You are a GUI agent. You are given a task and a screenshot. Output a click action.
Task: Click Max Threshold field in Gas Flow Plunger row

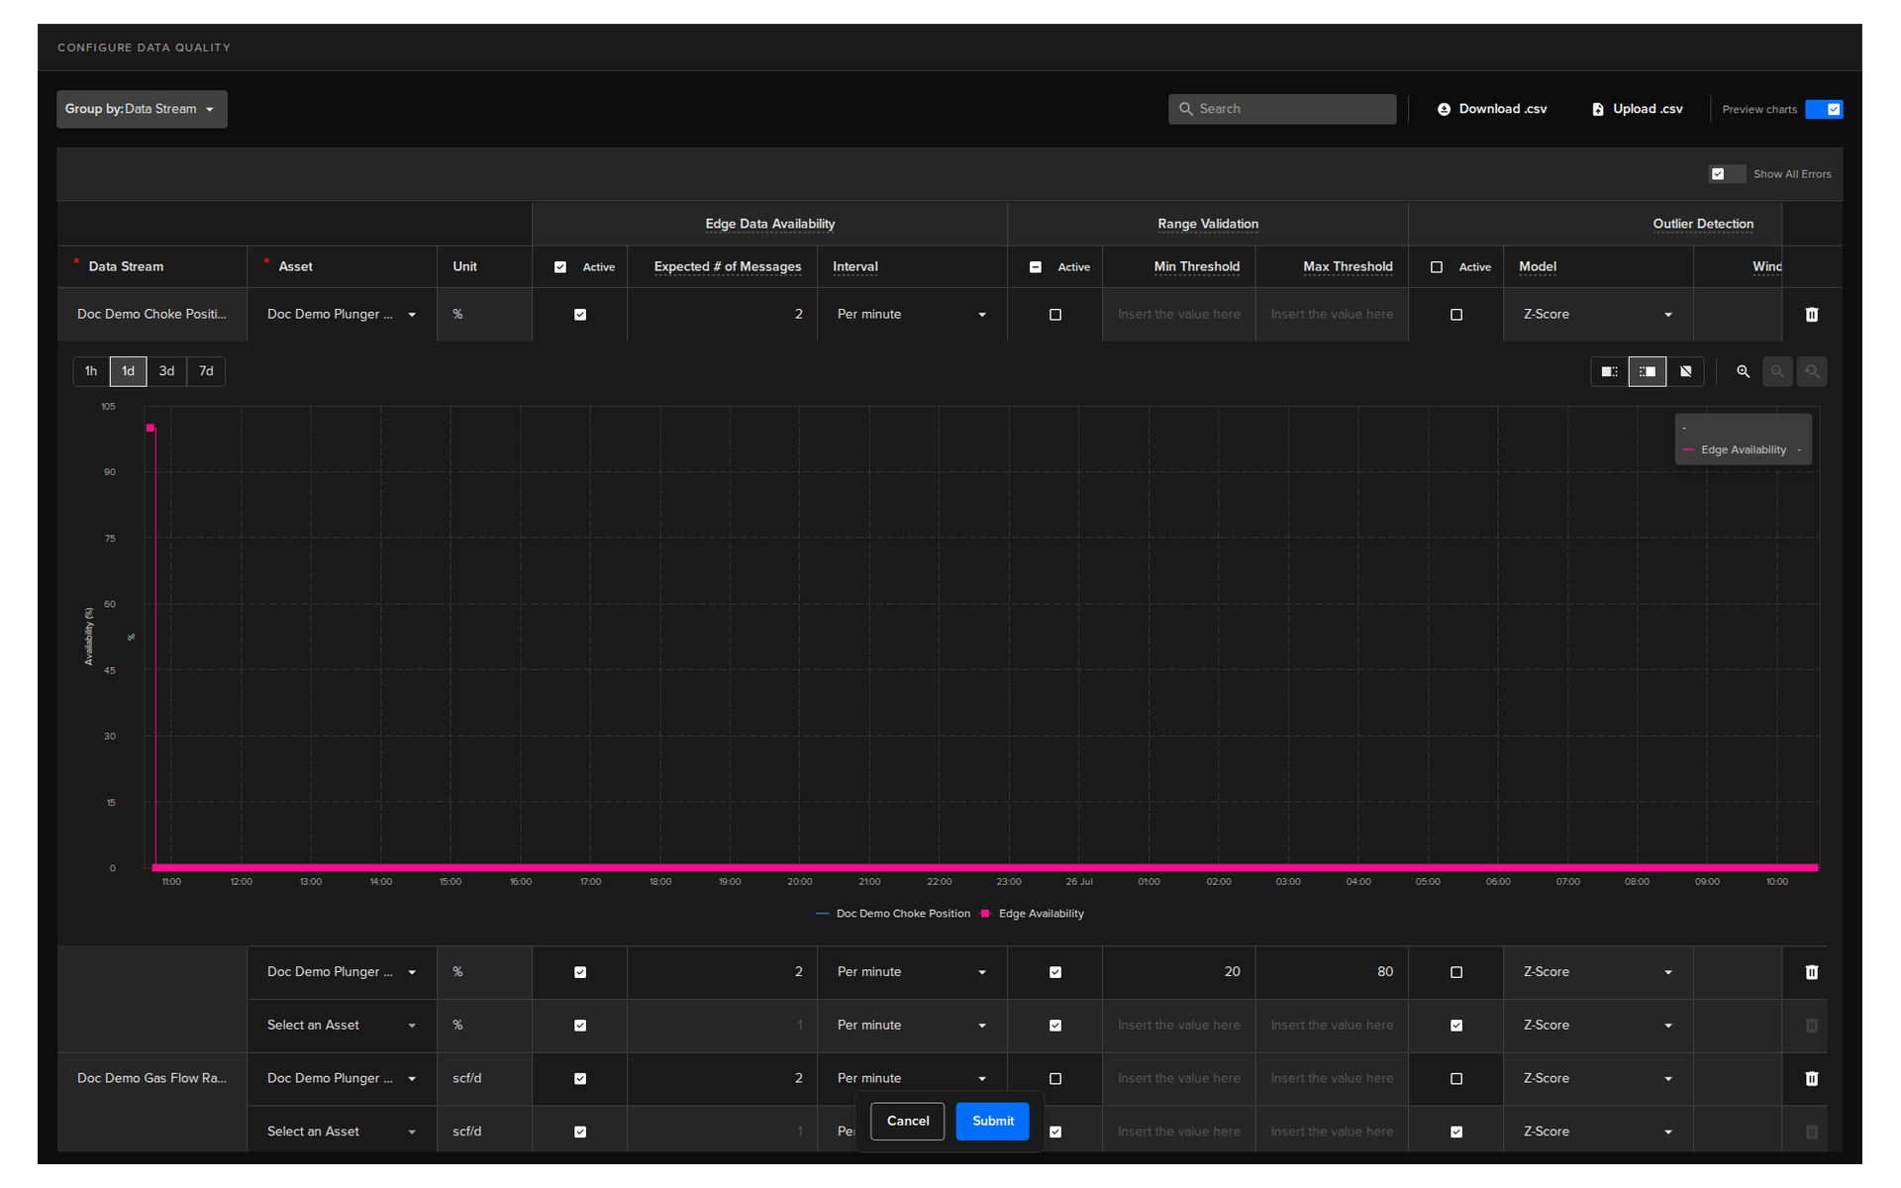point(1332,1078)
